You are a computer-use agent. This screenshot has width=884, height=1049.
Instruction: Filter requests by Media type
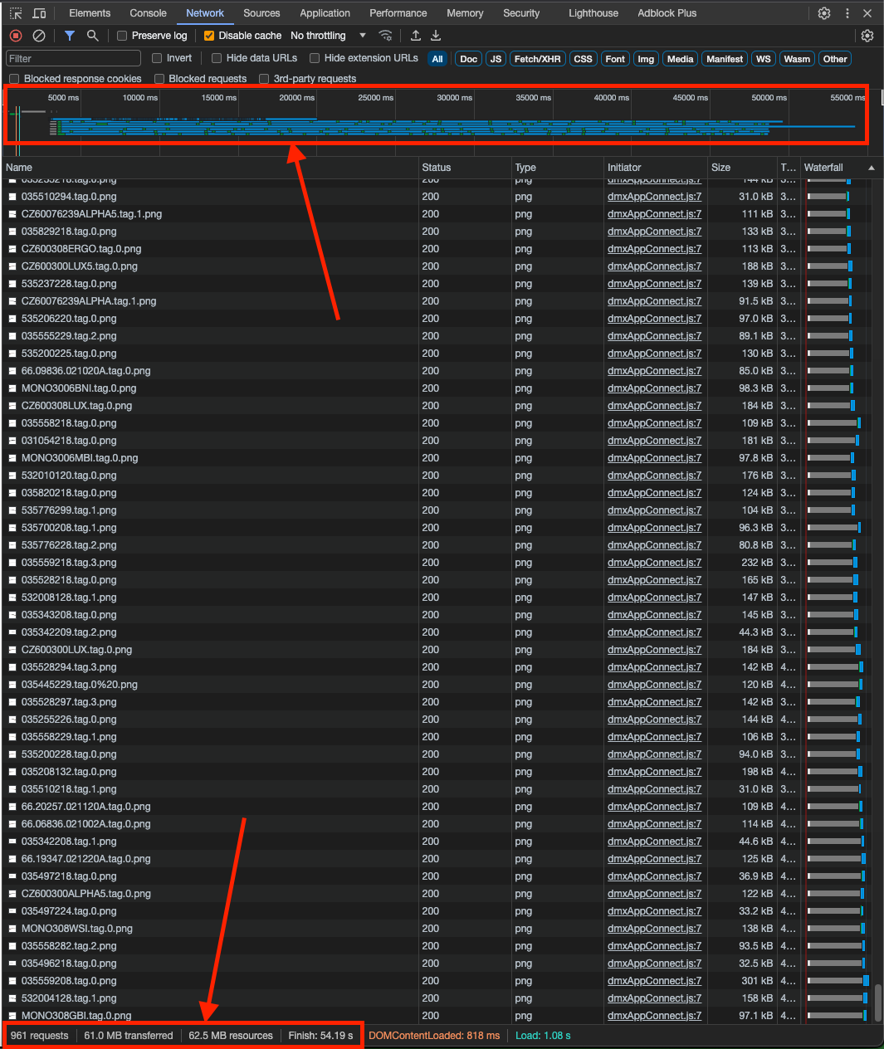click(x=680, y=59)
